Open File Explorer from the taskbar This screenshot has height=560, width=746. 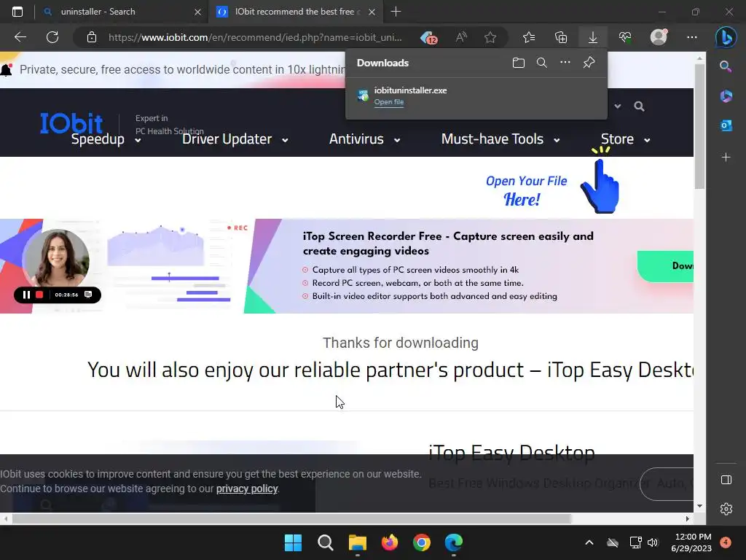click(x=357, y=542)
